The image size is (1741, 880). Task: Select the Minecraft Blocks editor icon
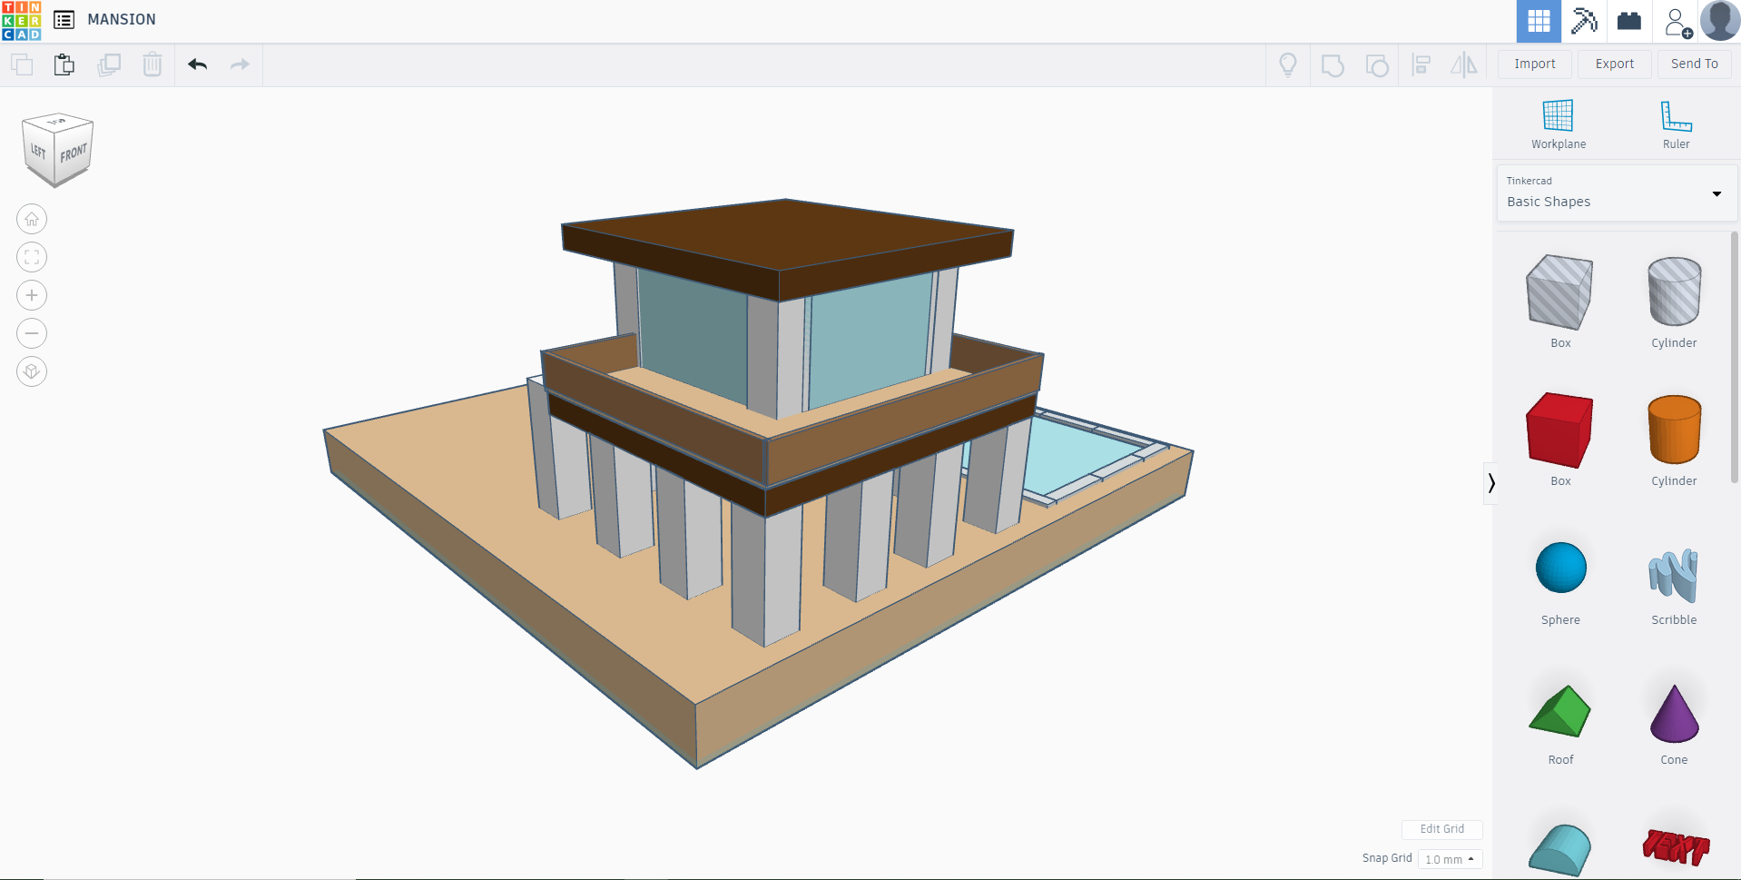pyautogui.click(x=1583, y=21)
